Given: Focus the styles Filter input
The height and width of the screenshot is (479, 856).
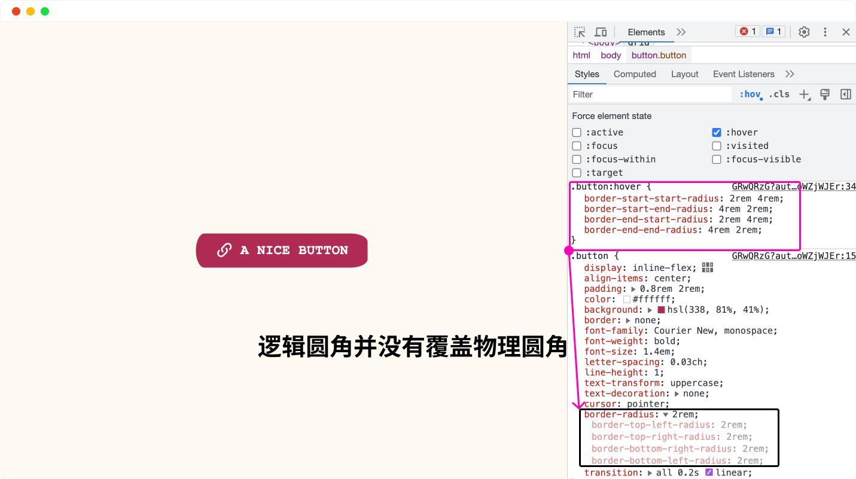Looking at the screenshot, I should [651, 94].
